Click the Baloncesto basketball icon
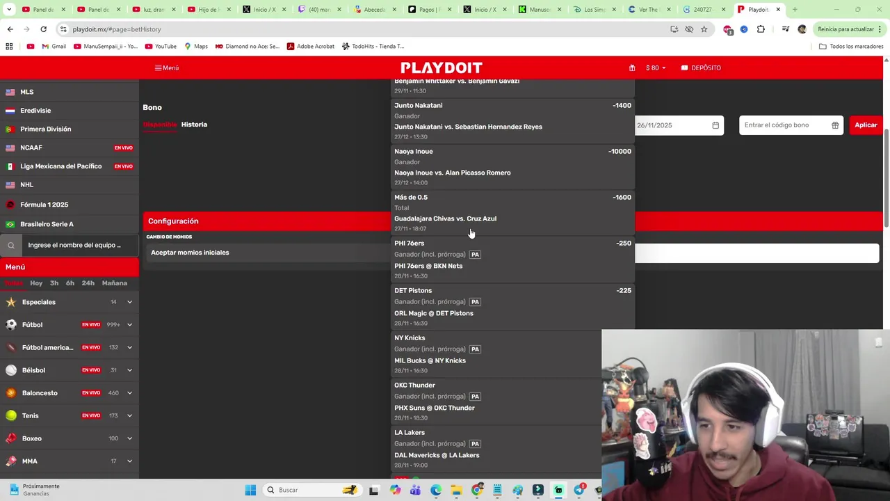Image resolution: width=890 pixels, height=501 pixels. tap(11, 393)
